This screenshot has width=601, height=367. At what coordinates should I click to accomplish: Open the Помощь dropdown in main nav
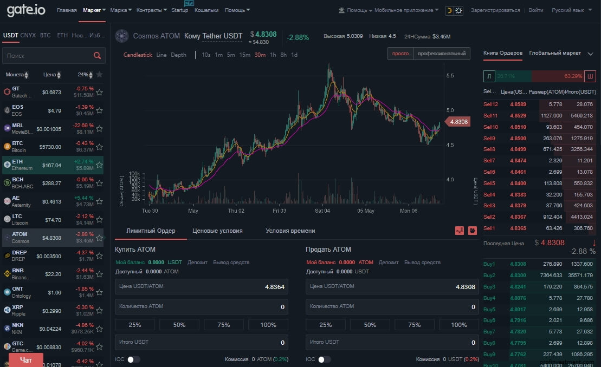click(x=237, y=10)
